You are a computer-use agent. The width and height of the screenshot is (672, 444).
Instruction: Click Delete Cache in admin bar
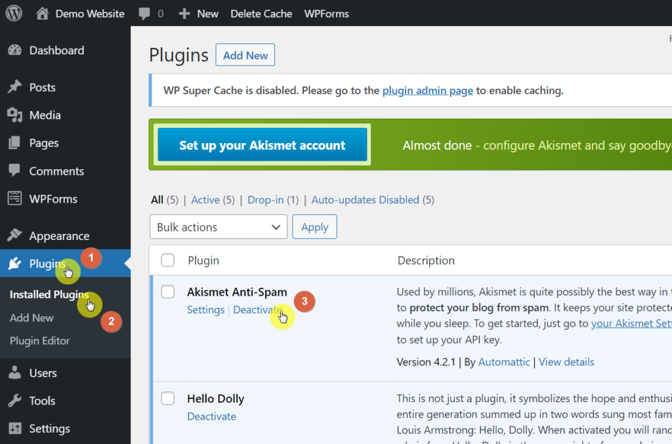point(261,14)
